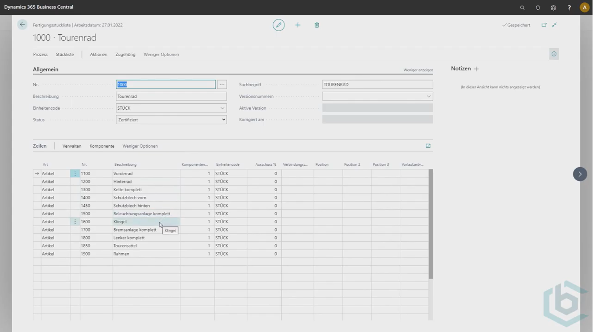Select the Bremsanlage komplett cell
Screen dimensions: 593x332
(146, 230)
